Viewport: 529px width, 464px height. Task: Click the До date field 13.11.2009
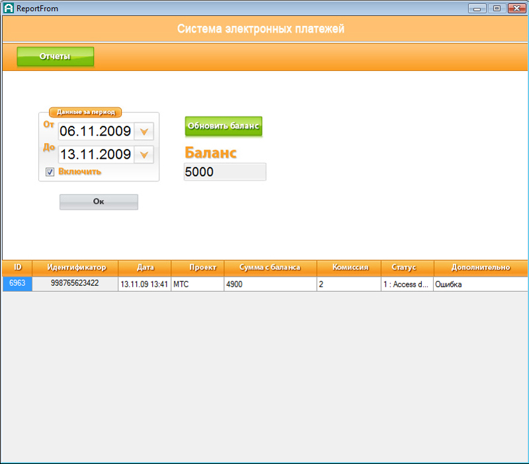coord(95,155)
